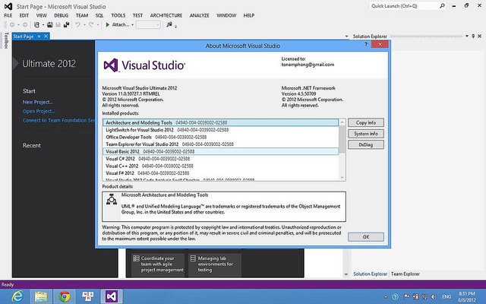Click the installed products scrollbar thumb

click(x=342, y=140)
